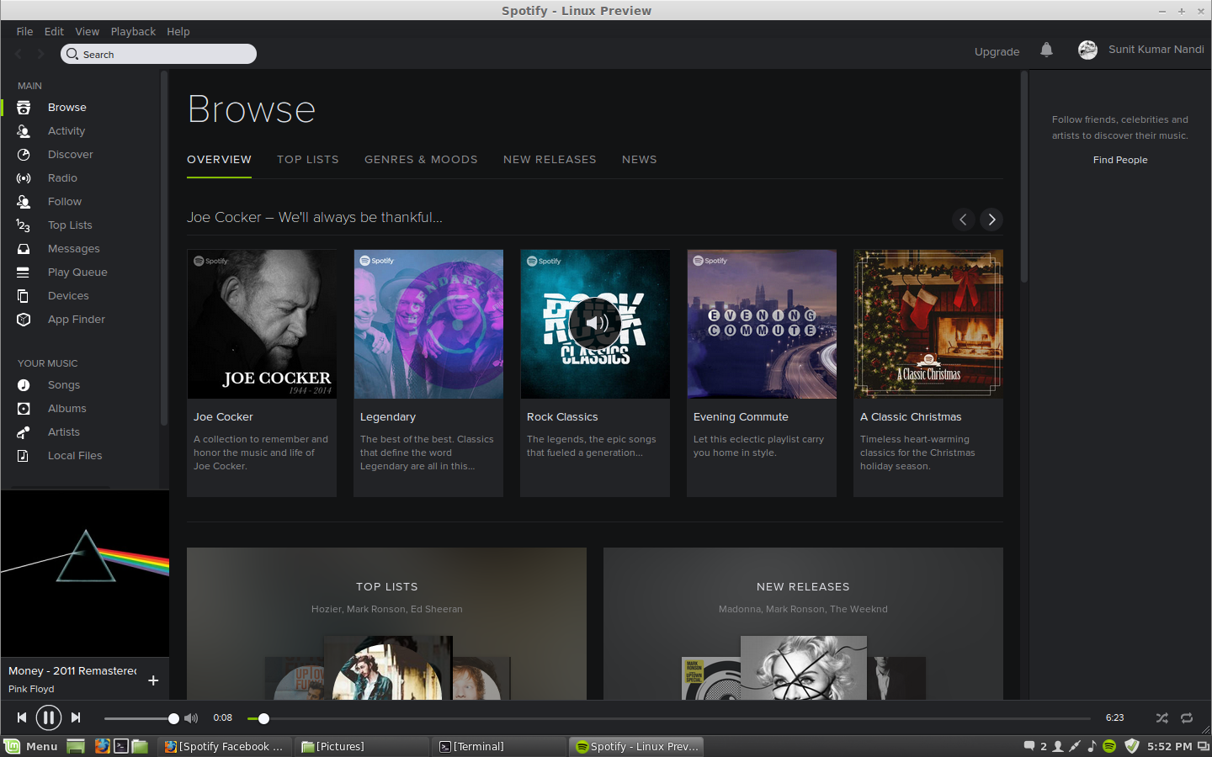Click the Upgrade link

(997, 51)
